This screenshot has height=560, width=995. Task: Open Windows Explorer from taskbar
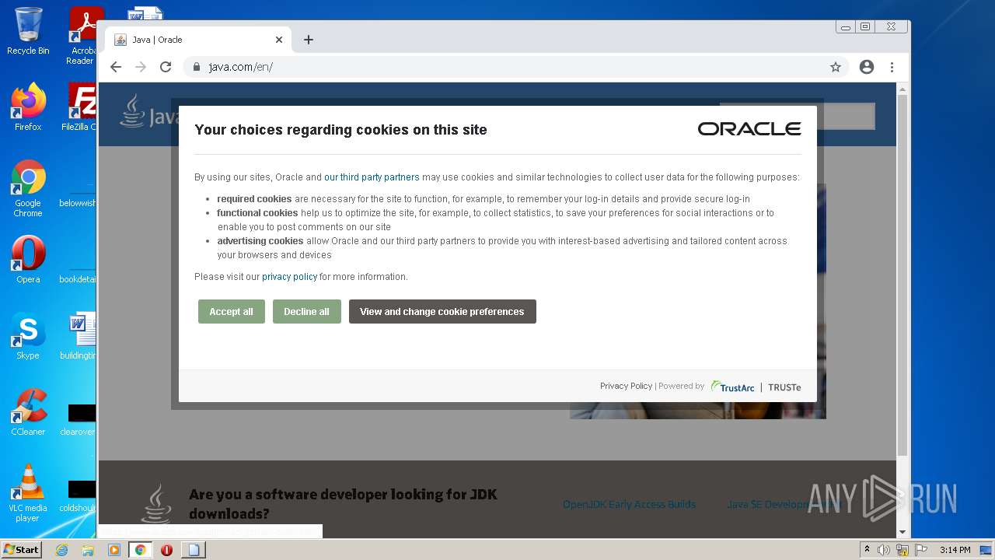[x=88, y=550]
